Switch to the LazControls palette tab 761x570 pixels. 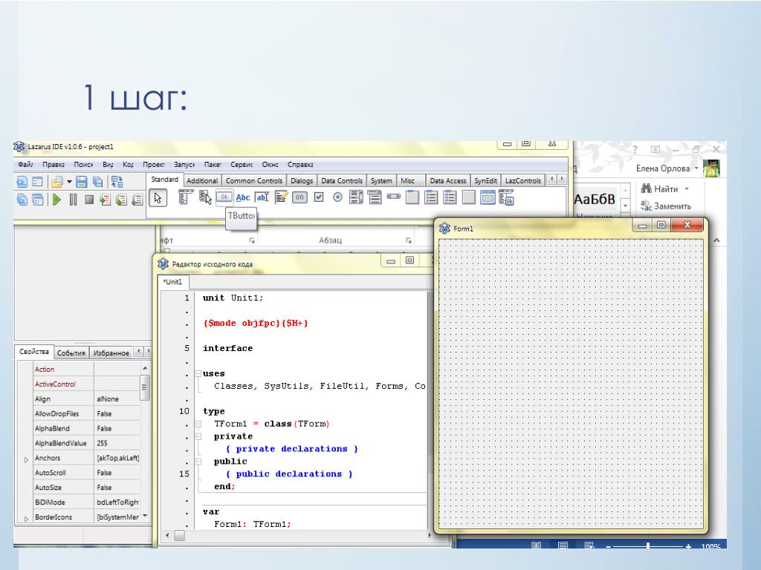tap(522, 181)
